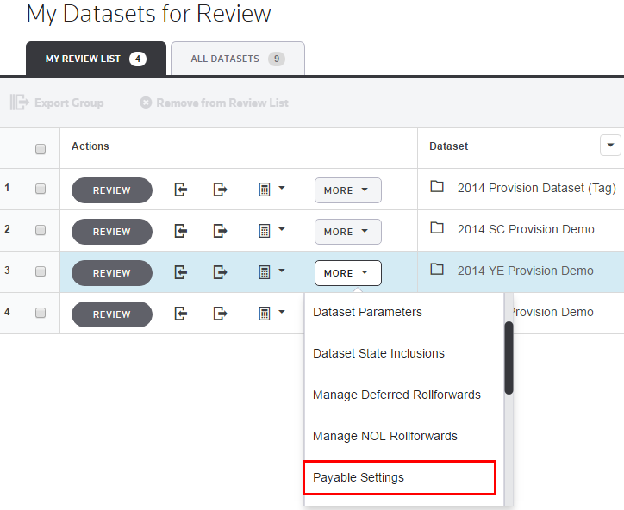Click Remove from Review List
The height and width of the screenshot is (510, 624).
[x=215, y=103]
